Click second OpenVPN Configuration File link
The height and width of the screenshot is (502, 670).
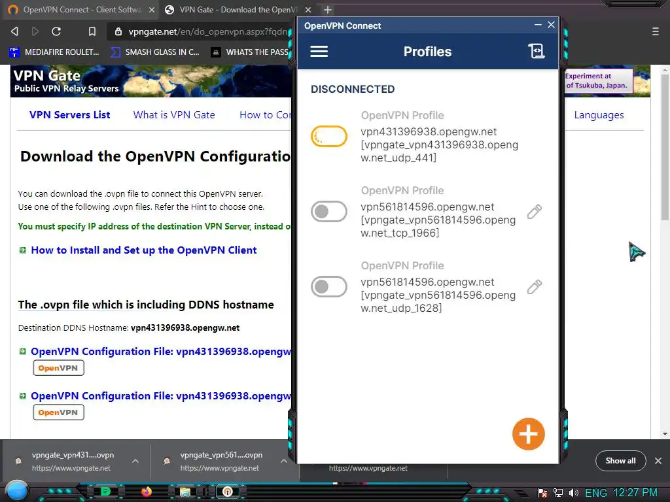[161, 395]
